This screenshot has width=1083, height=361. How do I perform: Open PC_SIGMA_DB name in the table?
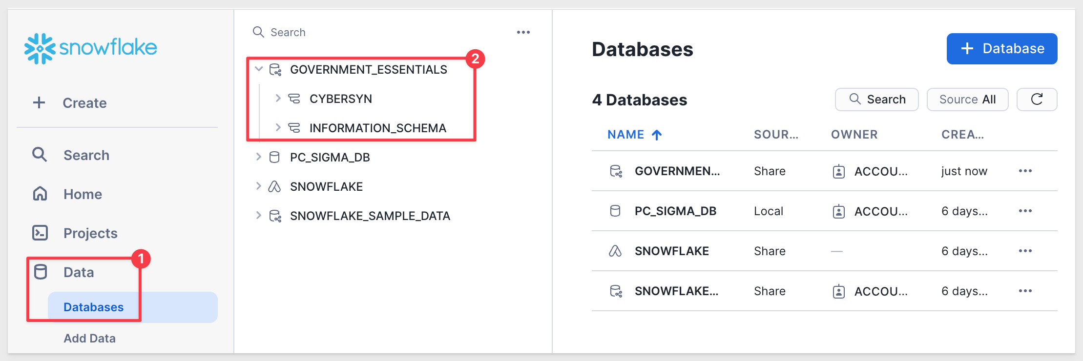[676, 211]
